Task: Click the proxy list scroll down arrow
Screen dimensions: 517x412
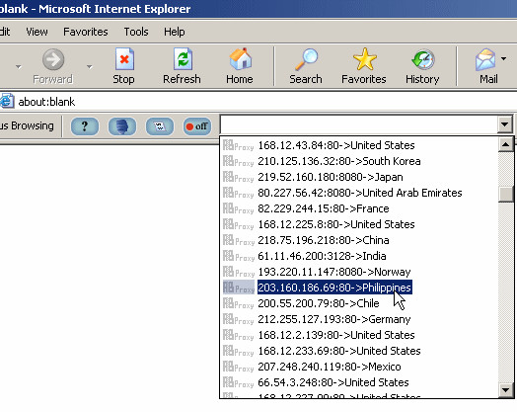Action: 506,389
